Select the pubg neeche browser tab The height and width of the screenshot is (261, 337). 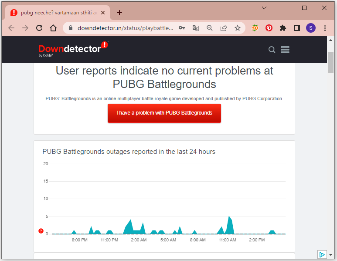point(58,13)
